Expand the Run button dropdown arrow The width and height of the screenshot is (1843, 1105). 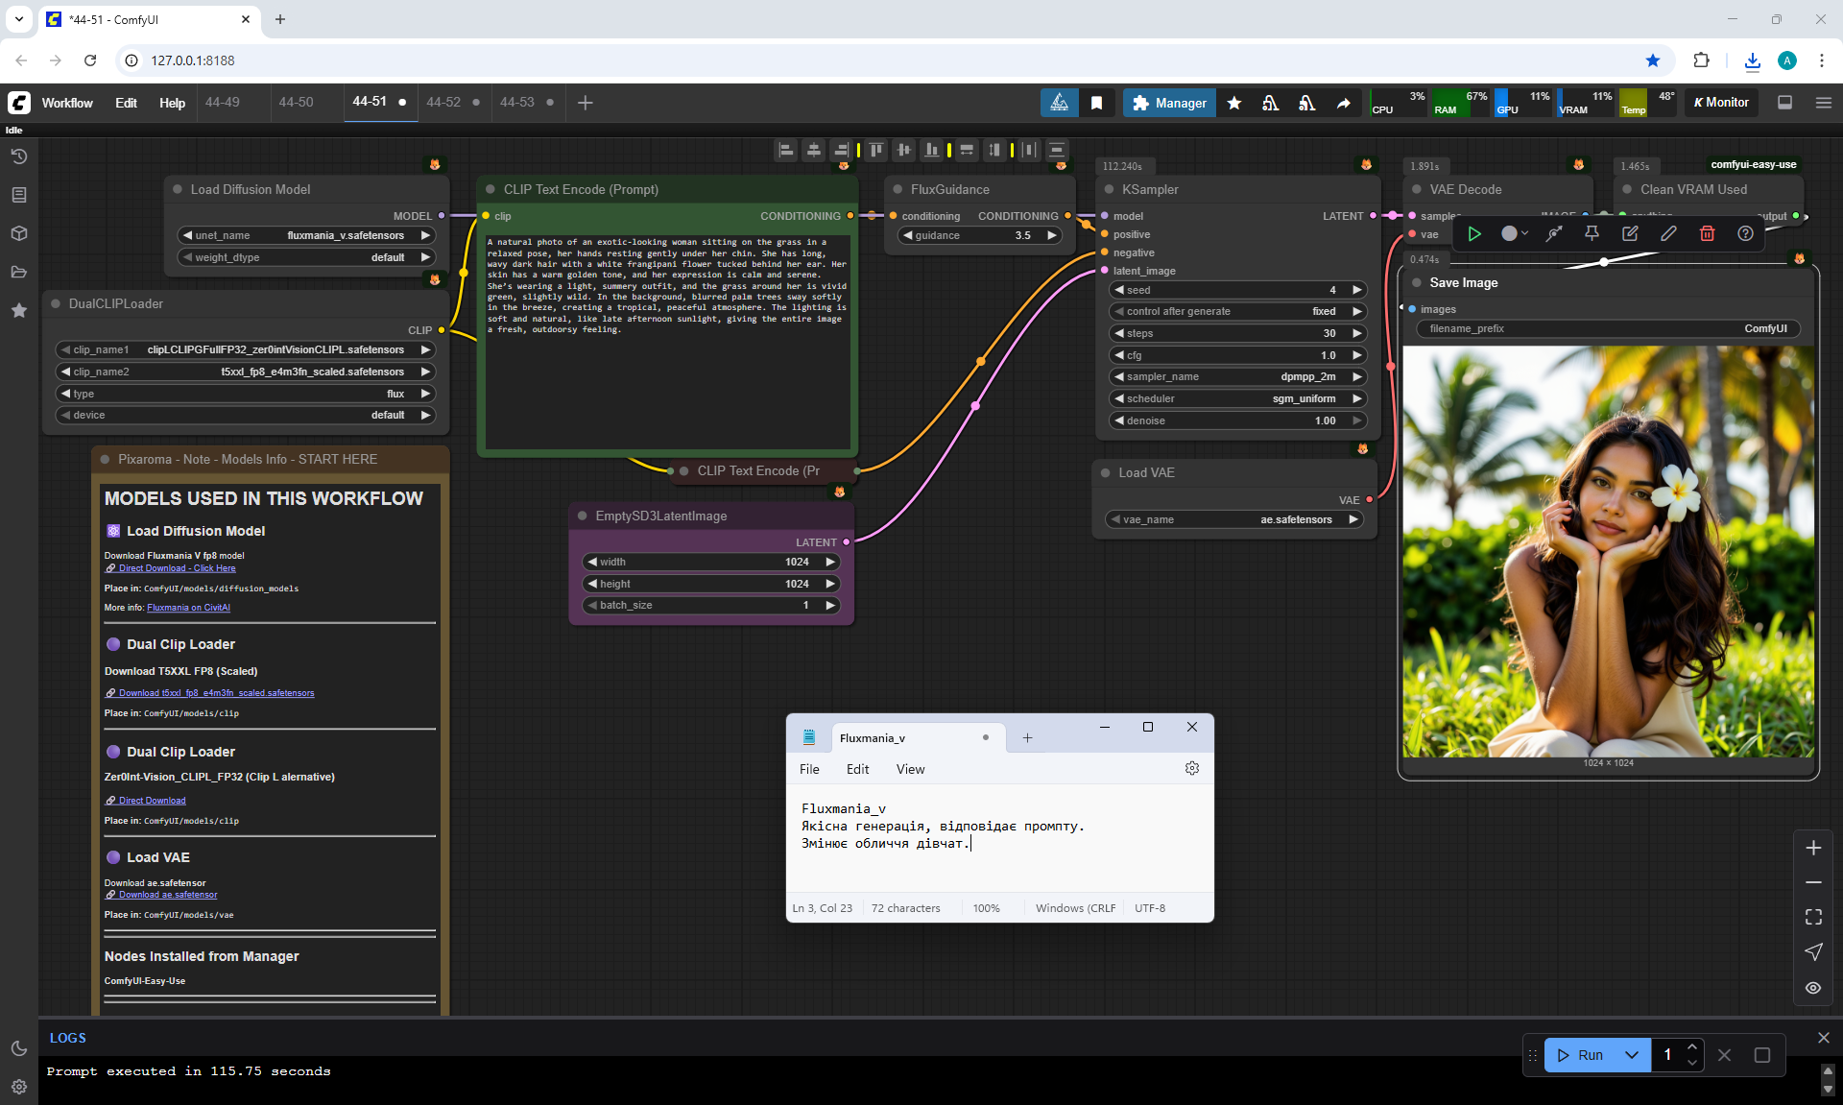coord(1632,1055)
